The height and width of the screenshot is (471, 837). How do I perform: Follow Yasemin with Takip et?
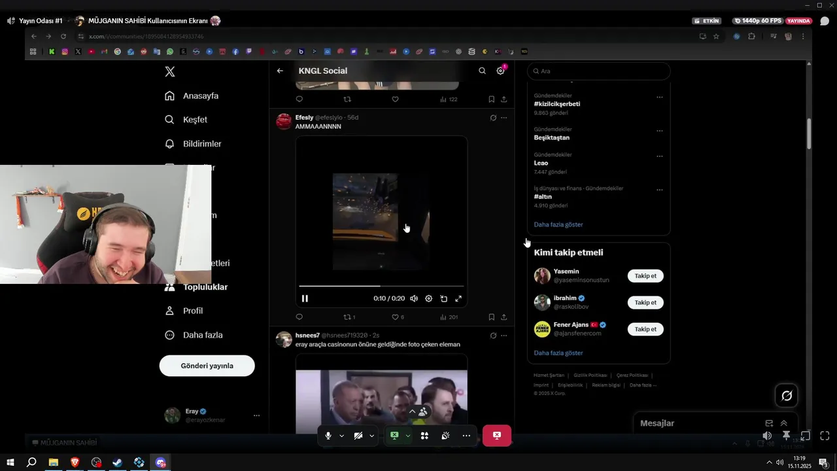tap(645, 276)
